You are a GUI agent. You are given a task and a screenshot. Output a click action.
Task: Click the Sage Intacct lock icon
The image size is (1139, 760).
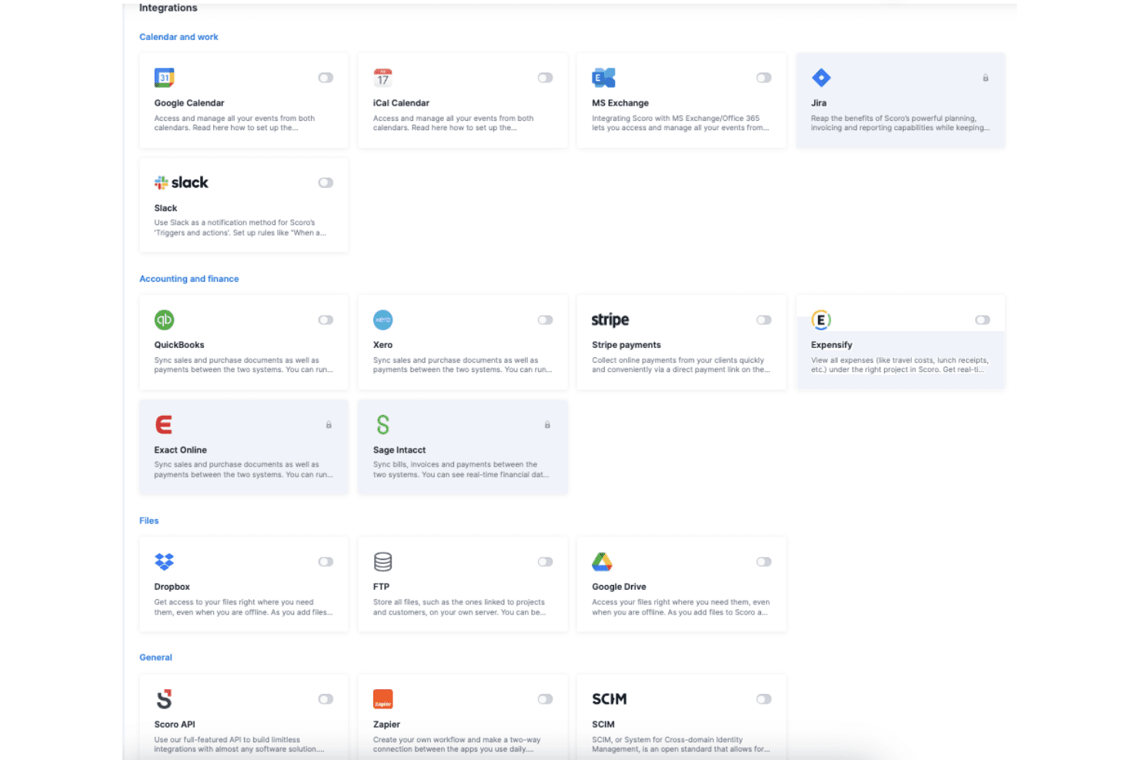click(547, 424)
